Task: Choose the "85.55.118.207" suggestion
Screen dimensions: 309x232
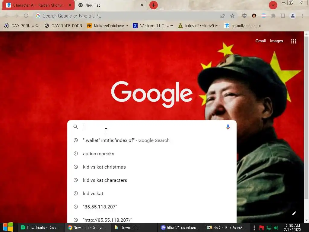Action: coord(152,207)
